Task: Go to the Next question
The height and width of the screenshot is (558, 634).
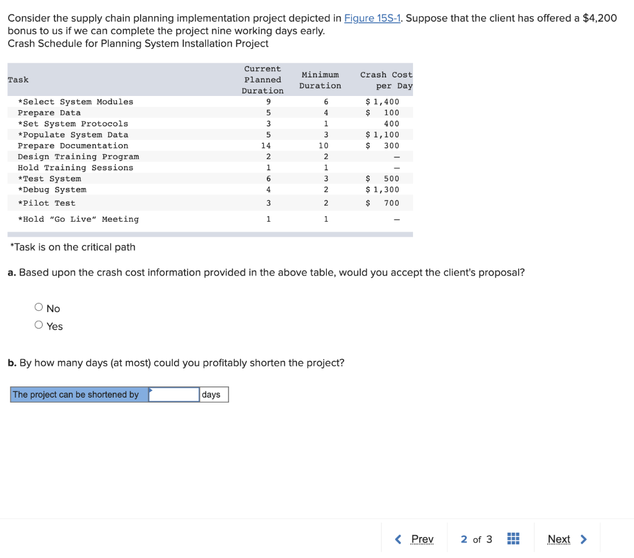Action: 559,539
